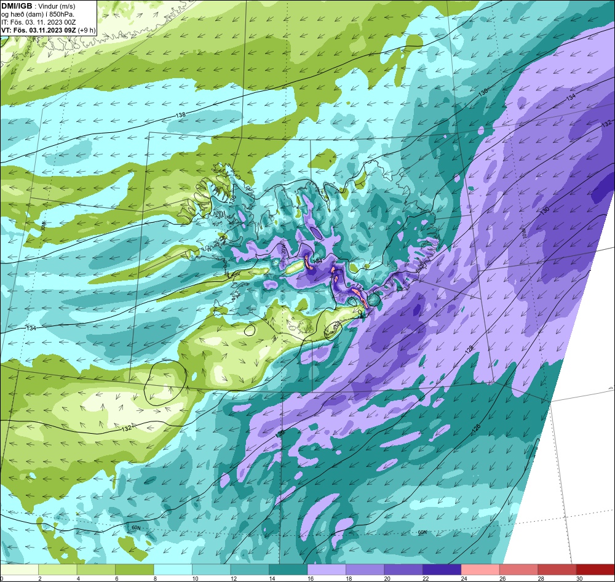The width and height of the screenshot is (615, 582).
Task: Select the '126' height contour label
Action: point(476,429)
